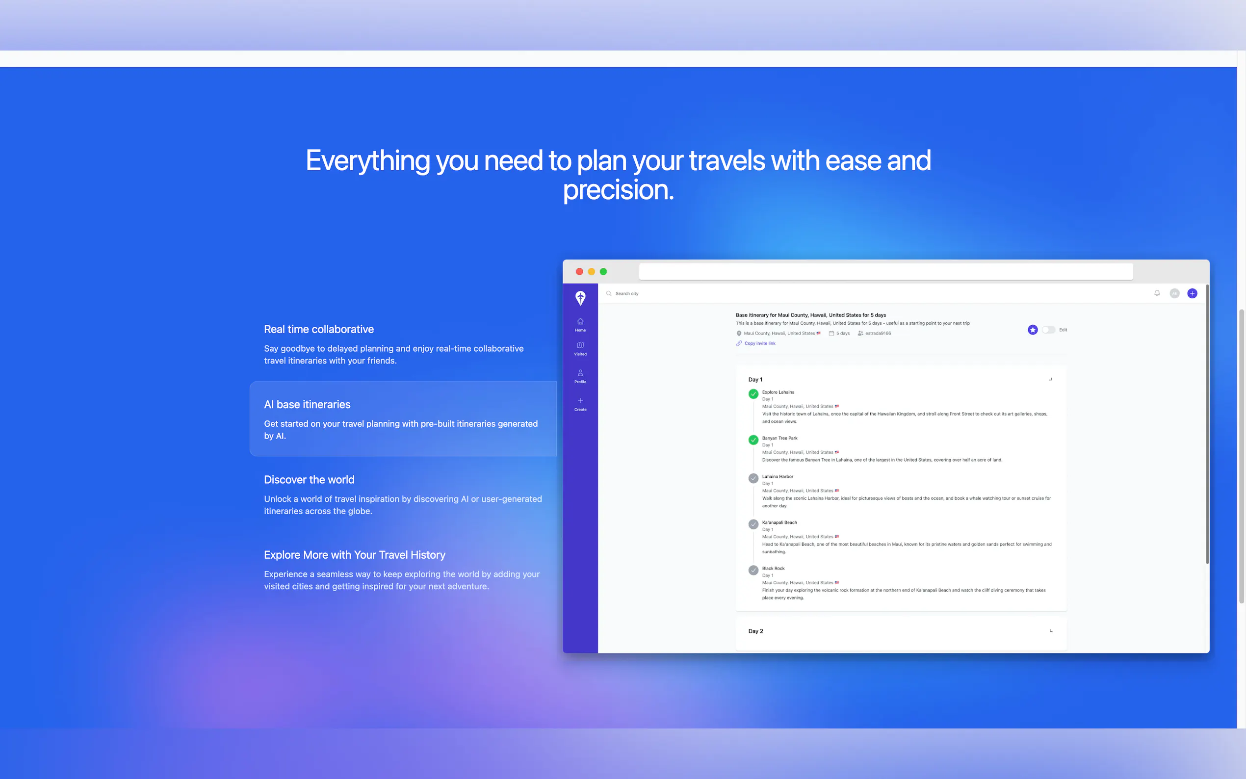Image resolution: width=1246 pixels, height=779 pixels.
Task: Toggle the Edit switch
Action: [x=1048, y=330]
